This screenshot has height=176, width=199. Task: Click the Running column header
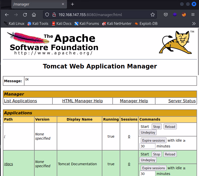[111, 119]
